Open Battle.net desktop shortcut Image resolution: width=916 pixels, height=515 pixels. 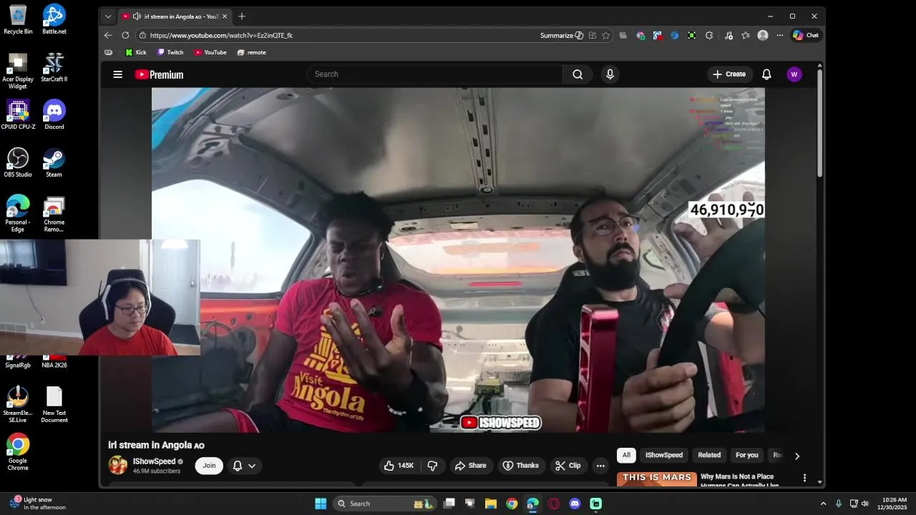[54, 19]
